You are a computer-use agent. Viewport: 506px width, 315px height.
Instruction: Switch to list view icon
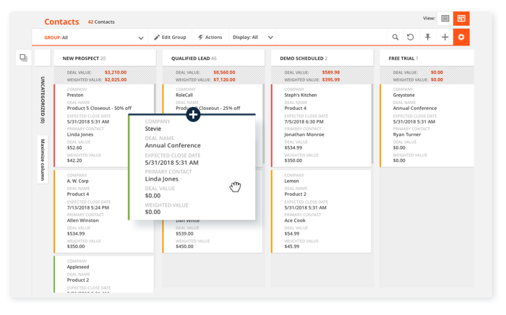click(x=445, y=18)
